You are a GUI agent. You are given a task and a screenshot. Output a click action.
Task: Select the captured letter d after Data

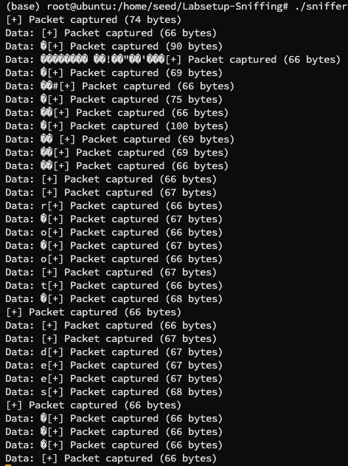tap(43, 352)
